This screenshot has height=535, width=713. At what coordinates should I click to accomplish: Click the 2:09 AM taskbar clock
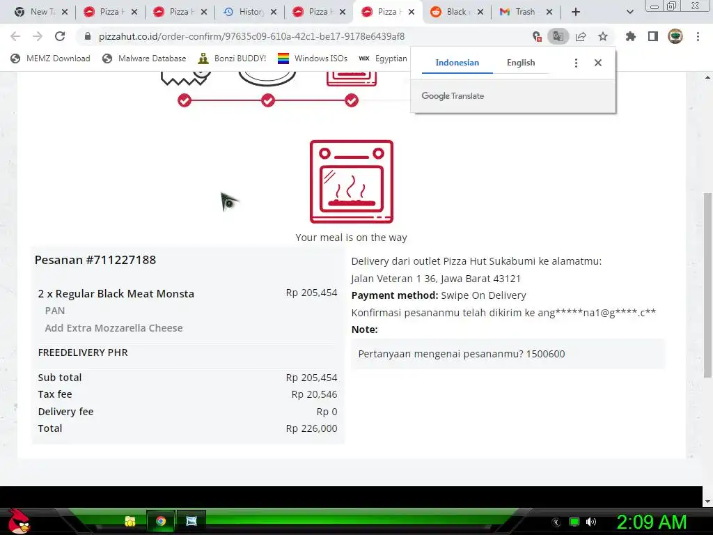(x=651, y=522)
